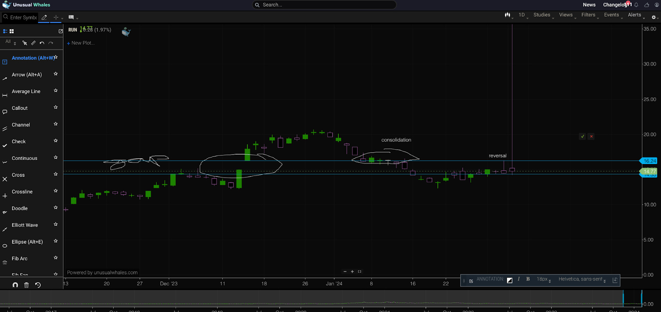Open the Changelog link

coord(616,5)
